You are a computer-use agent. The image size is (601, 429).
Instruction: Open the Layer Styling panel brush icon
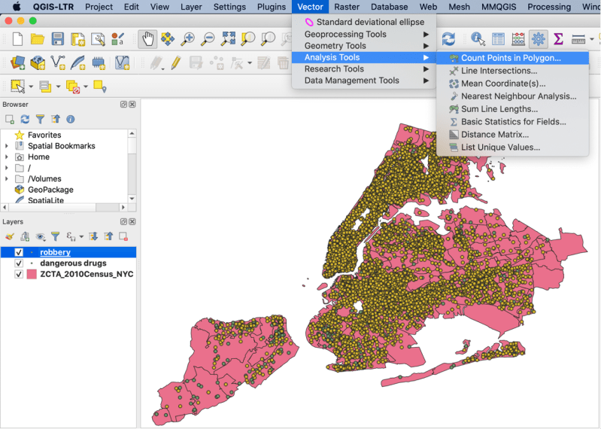tap(10, 236)
